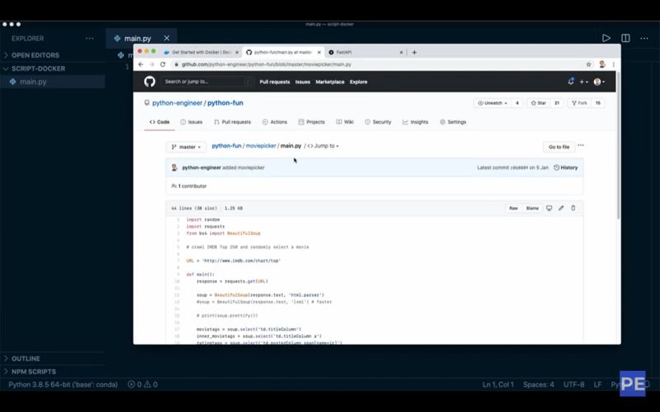Open the user avatar menu in GitHub header

(x=599, y=82)
